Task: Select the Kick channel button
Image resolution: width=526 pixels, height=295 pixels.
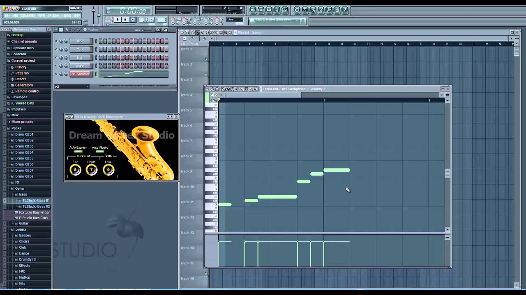Action: (80, 41)
